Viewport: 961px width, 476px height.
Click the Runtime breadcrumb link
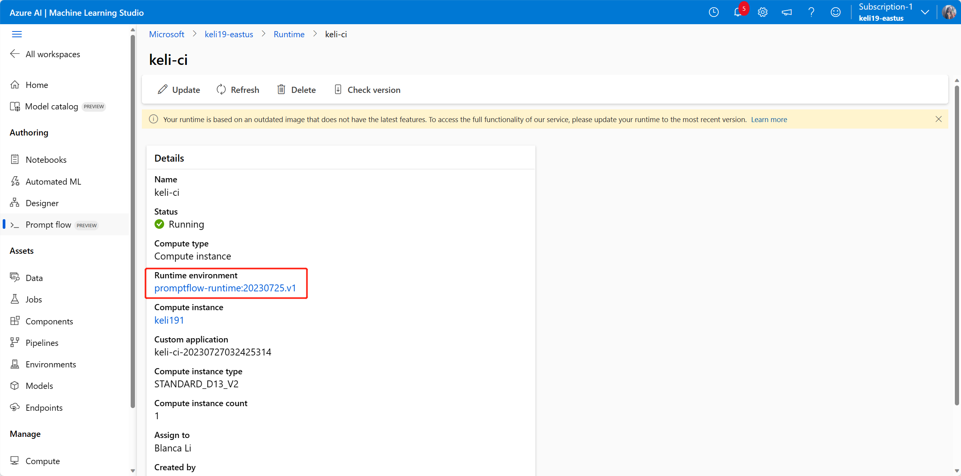[289, 34]
